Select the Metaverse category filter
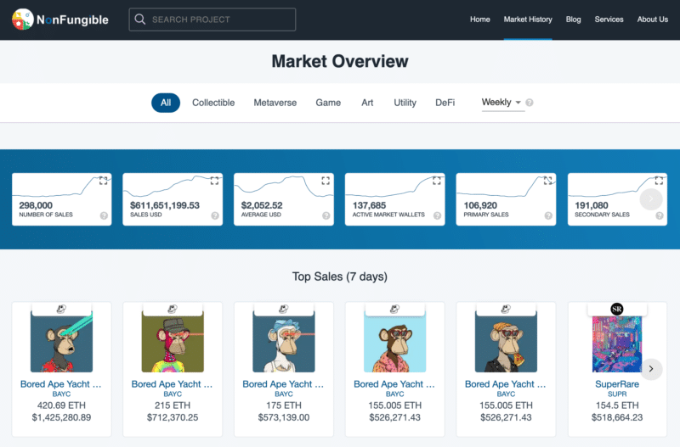This screenshot has width=680, height=447. [275, 103]
